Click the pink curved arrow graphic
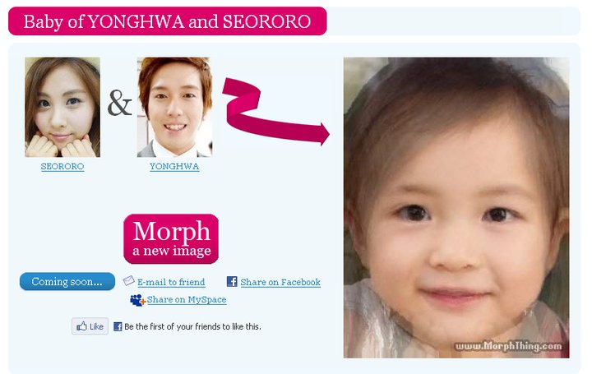Image resolution: width=592 pixels, height=374 pixels. tap(276, 111)
